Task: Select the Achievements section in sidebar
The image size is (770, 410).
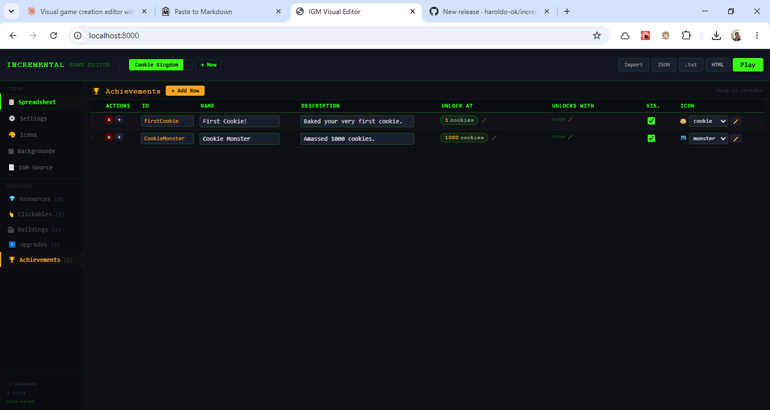Action: click(x=42, y=260)
